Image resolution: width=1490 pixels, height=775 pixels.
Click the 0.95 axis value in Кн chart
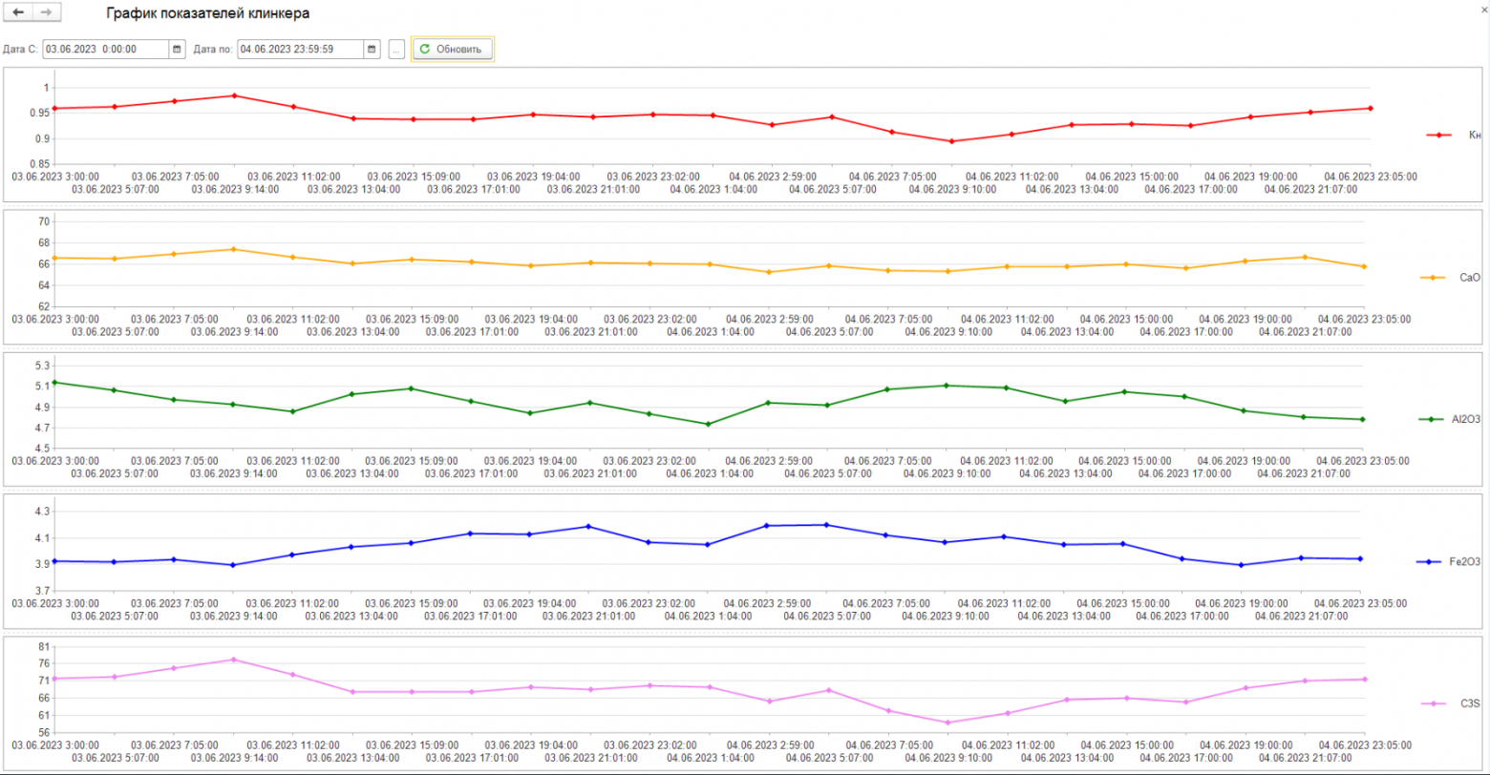pos(39,114)
